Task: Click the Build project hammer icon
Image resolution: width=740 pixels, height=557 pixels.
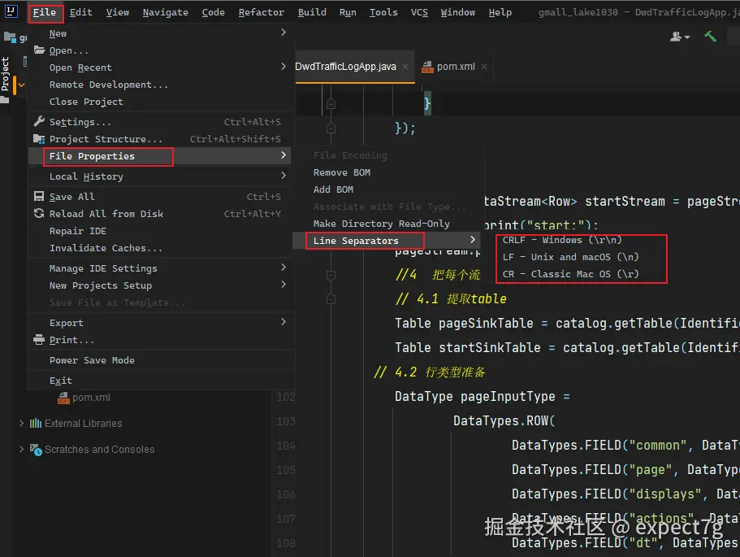Action: pyautogui.click(x=710, y=37)
